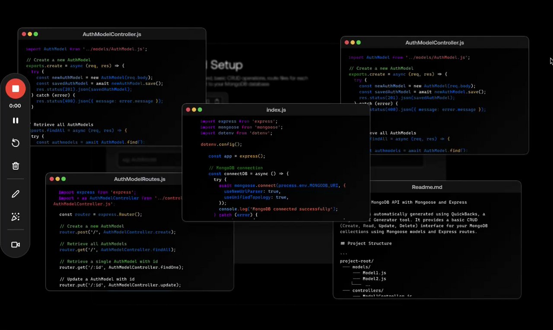Minimize the AuthModelRoutes.js window
553x330 pixels.
tap(57, 179)
